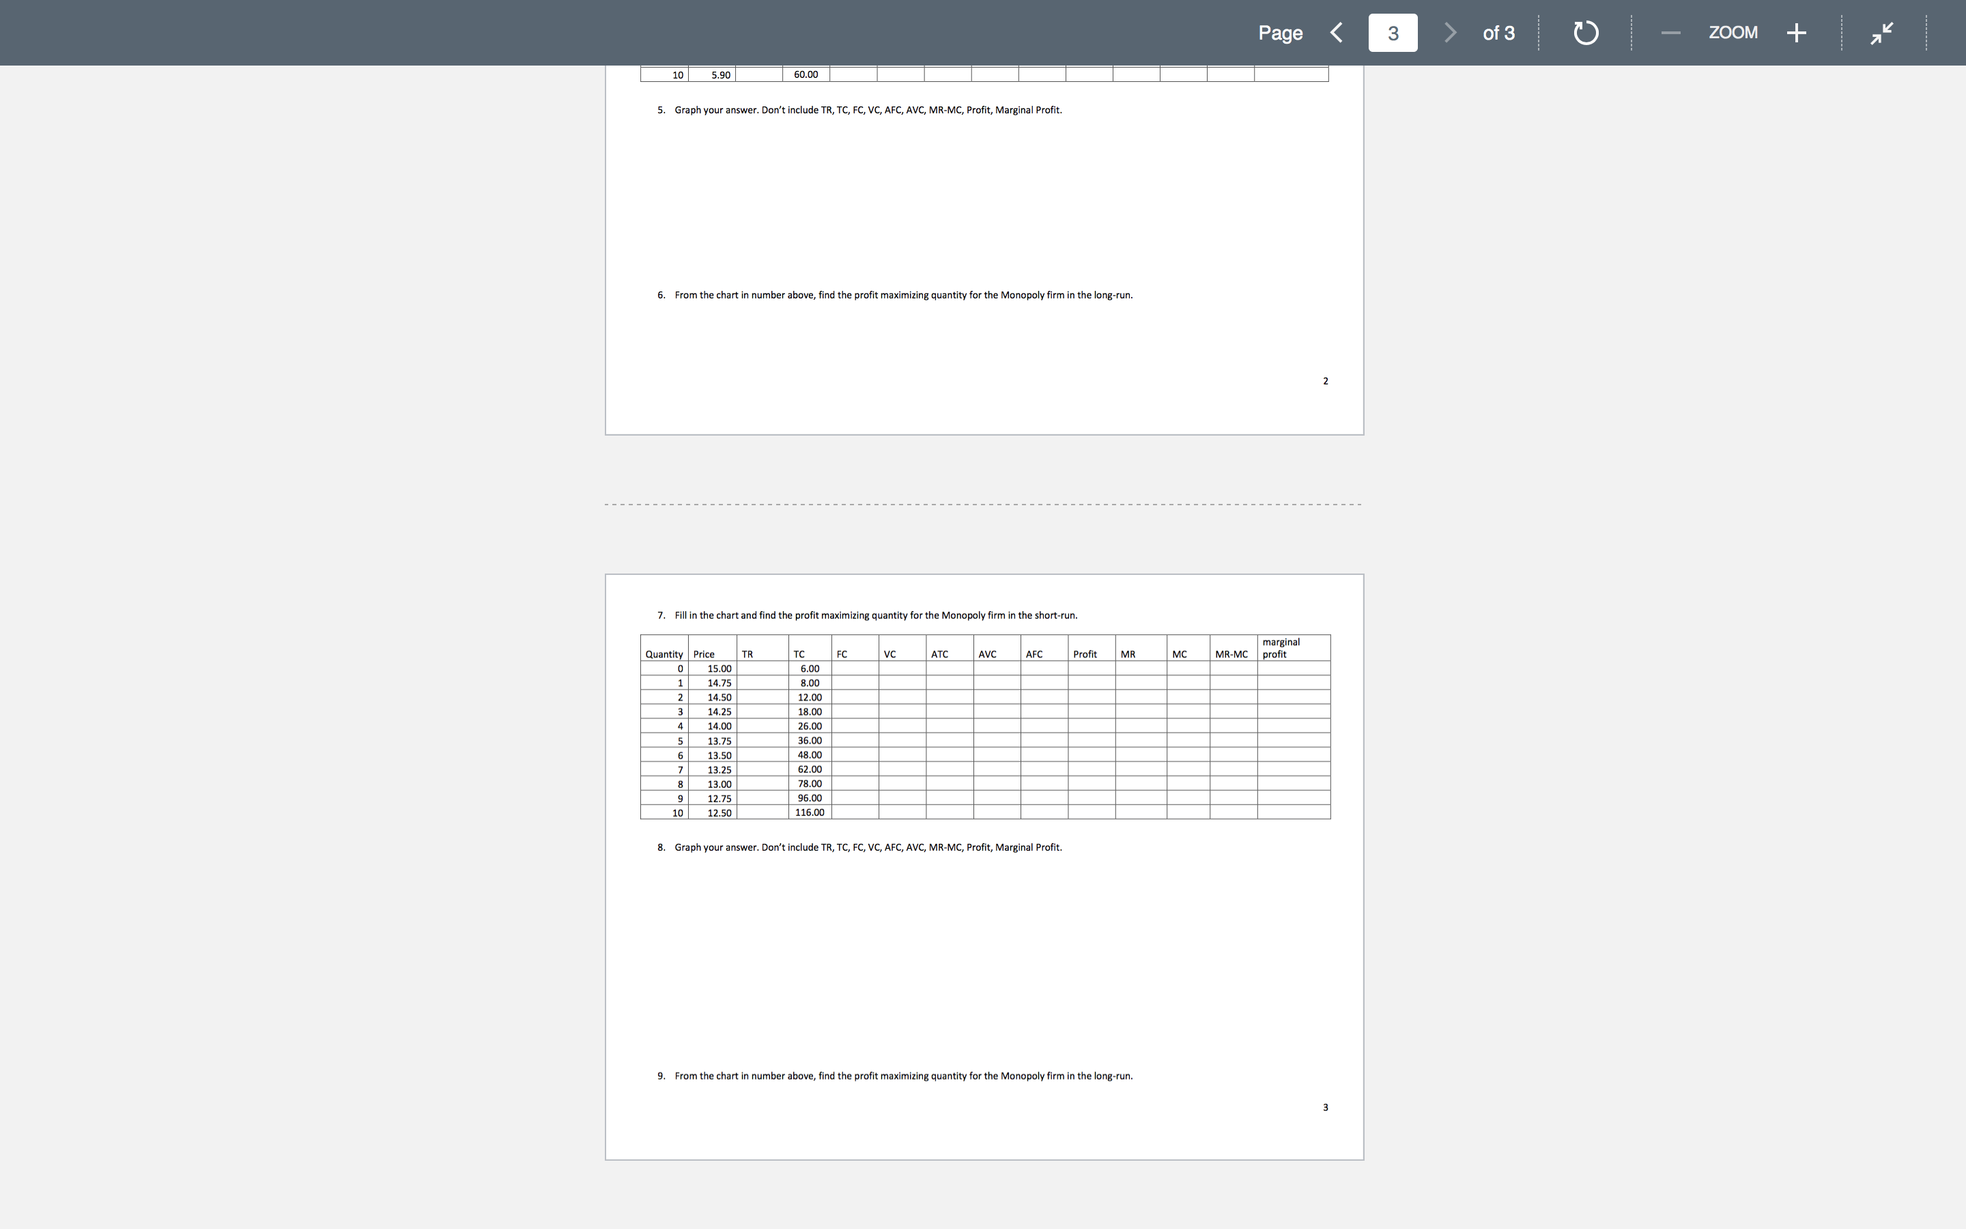The image size is (1966, 1229).
Task: Click the fit-to-screen icon
Action: point(1881,33)
